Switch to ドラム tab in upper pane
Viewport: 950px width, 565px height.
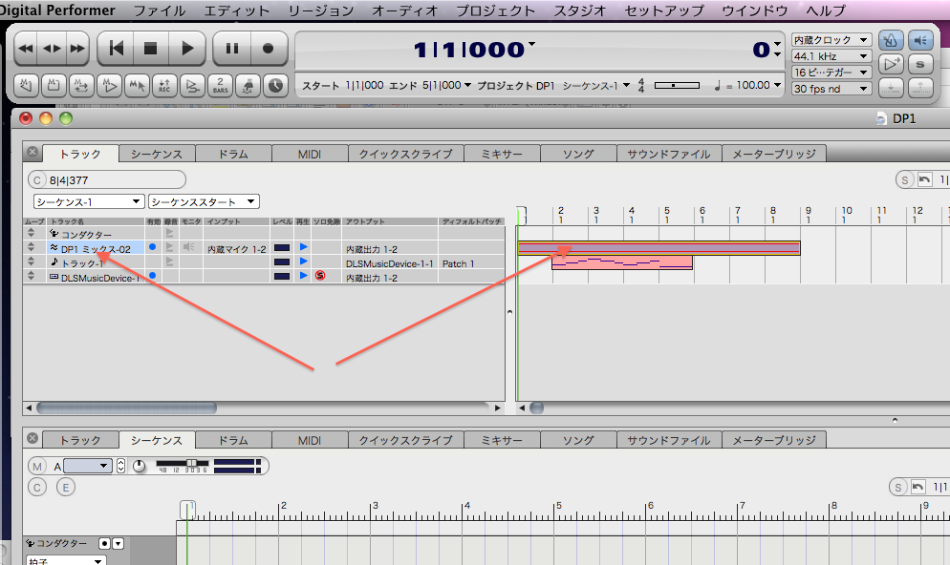coord(233,155)
